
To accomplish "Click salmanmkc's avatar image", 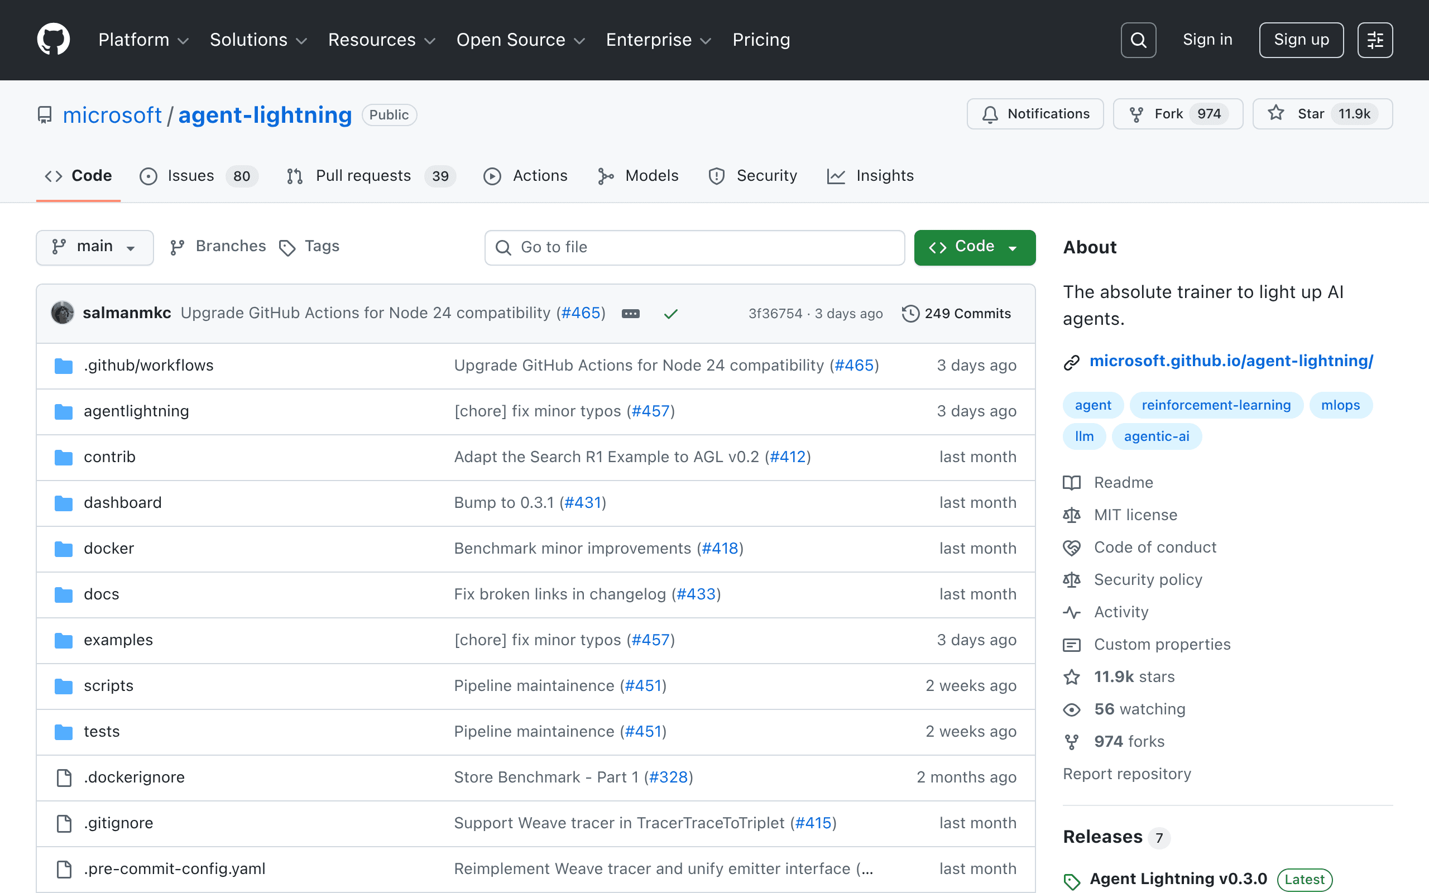I will coord(63,313).
